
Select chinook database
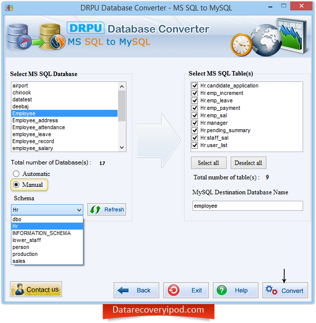tap(64, 93)
